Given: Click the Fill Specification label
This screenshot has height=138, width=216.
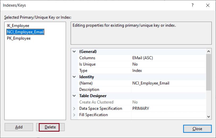Looking at the screenshot, I should pos(94,115).
